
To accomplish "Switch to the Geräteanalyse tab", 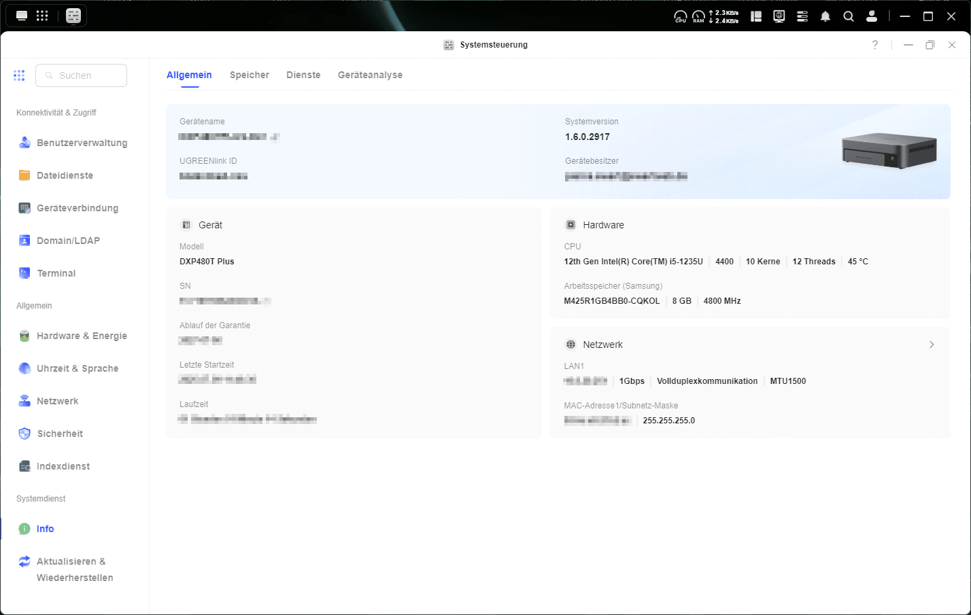I will click(x=370, y=75).
